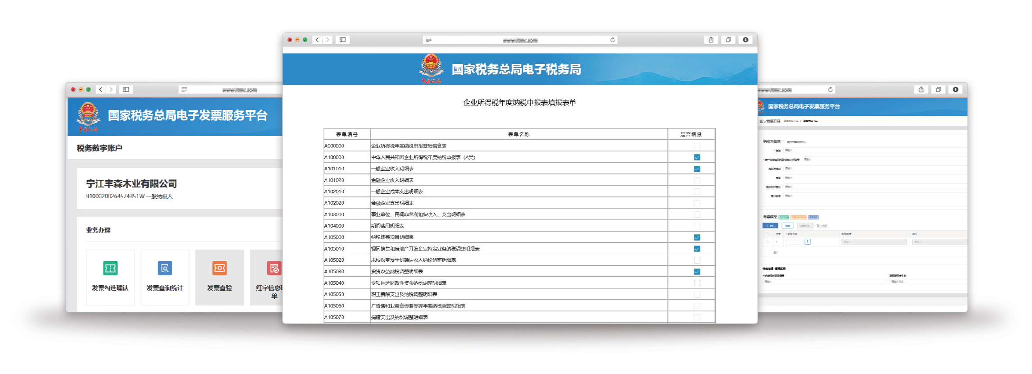The image size is (1032, 374).
Task: Open item name picker with three dots
Action: click(x=807, y=242)
